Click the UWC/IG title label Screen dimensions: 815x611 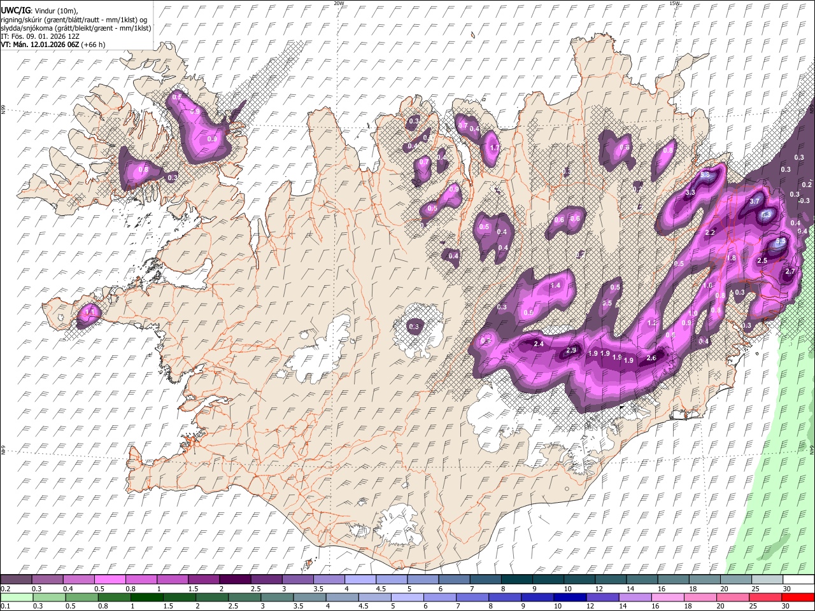tap(15, 11)
